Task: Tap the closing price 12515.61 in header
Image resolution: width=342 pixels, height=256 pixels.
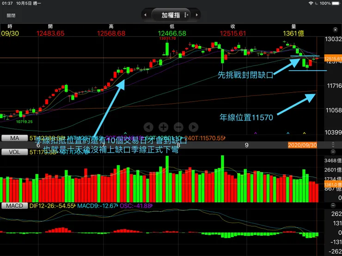Action: (233, 33)
